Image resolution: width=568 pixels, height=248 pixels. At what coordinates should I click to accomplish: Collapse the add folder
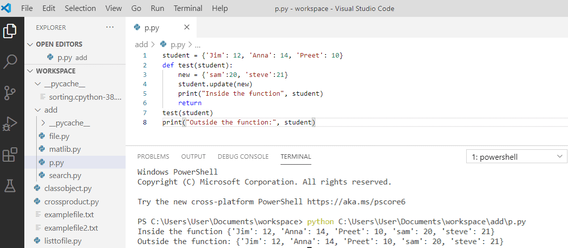(38, 110)
